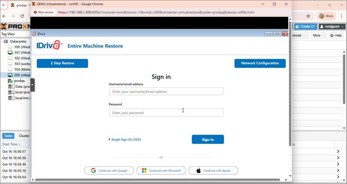Expand the Single Sign-On (SSO) triangle
Screen dimensions: 347x184
[x=109, y=139]
